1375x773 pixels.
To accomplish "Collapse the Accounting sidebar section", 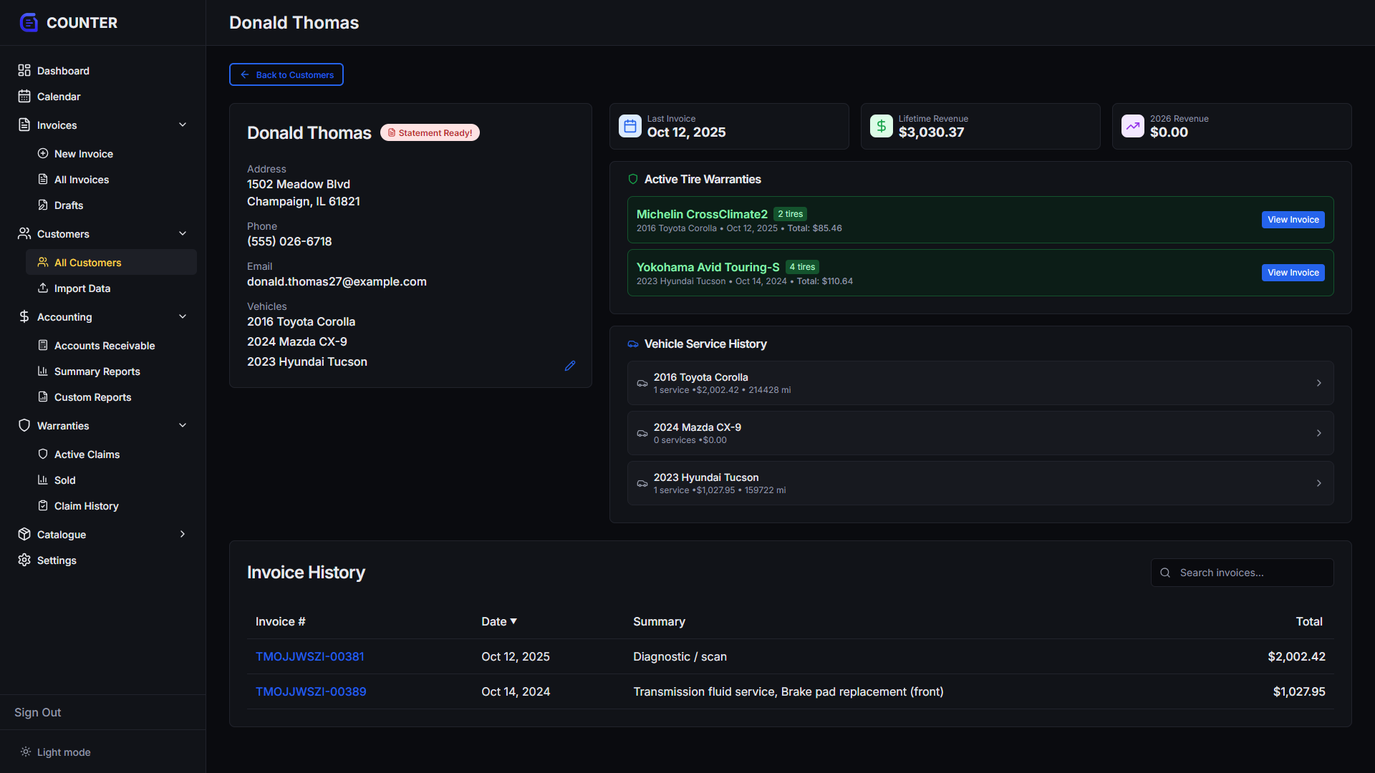I will pyautogui.click(x=183, y=316).
